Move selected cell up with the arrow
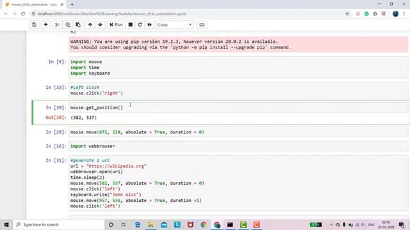The width and height of the screenshot is (410, 230). (90, 25)
